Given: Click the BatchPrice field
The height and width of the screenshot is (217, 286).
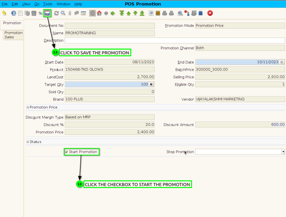Looking at the screenshot, I should (x=240, y=70).
